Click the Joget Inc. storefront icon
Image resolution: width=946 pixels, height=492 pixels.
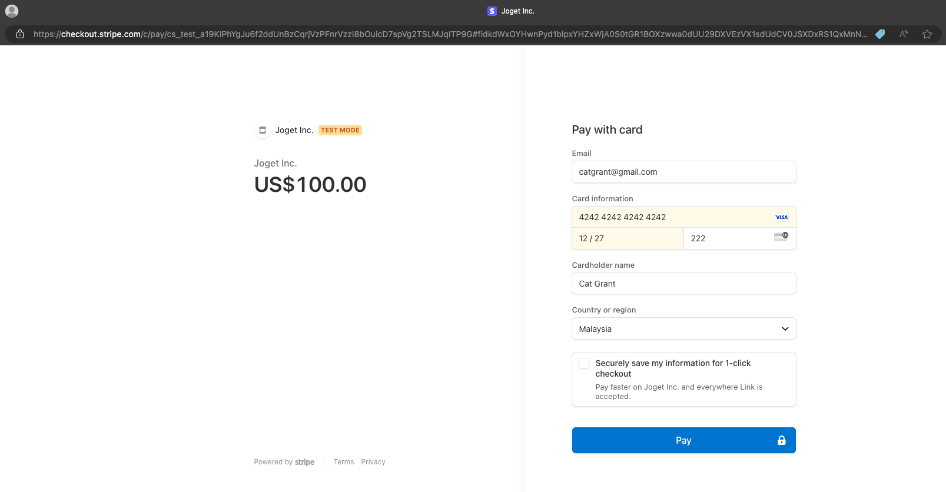pos(263,130)
